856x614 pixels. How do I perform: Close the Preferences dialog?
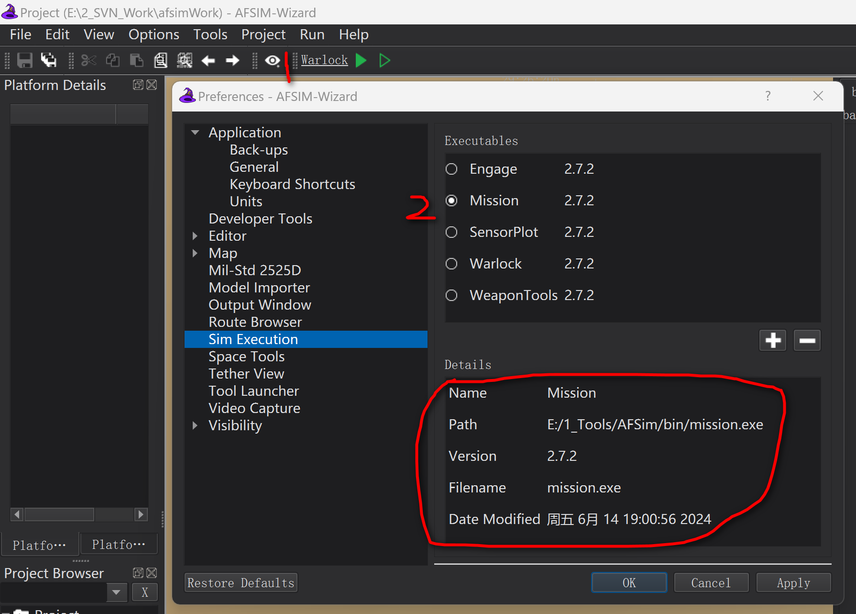(x=818, y=96)
